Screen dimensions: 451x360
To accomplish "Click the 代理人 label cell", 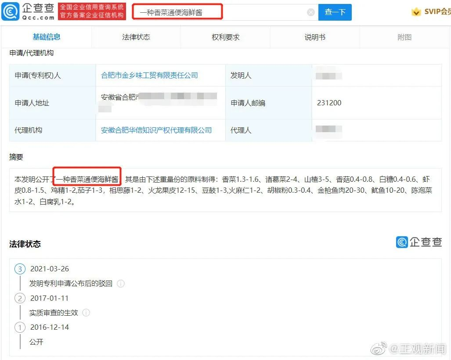I will pos(269,130).
